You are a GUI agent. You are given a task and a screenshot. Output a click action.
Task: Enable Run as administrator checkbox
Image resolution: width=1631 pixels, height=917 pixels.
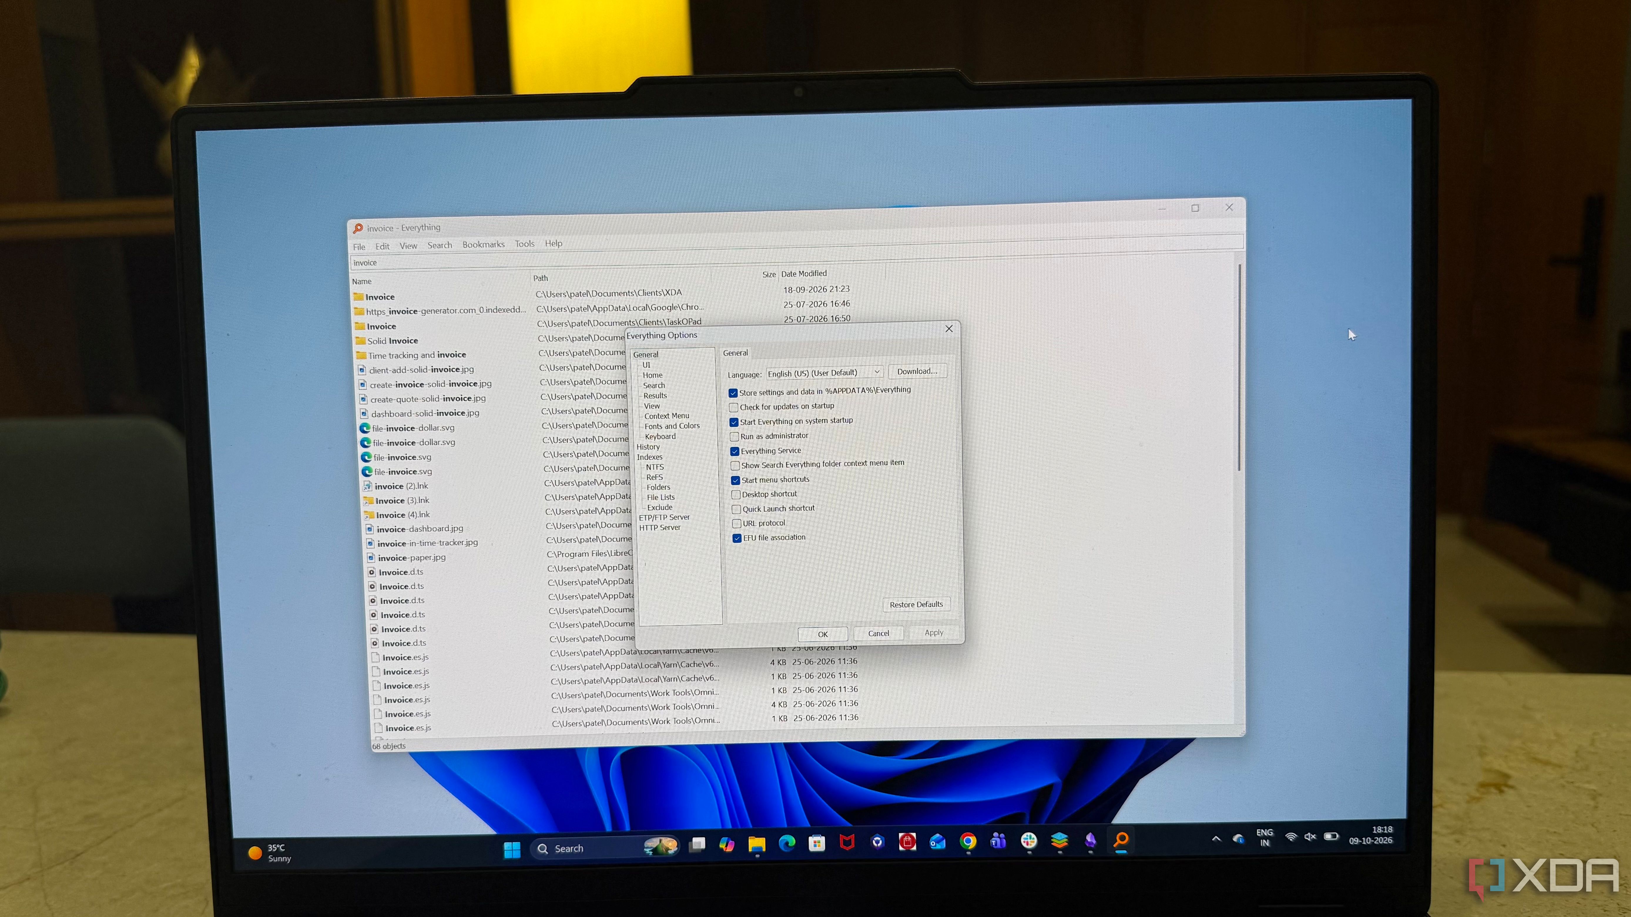click(x=735, y=437)
